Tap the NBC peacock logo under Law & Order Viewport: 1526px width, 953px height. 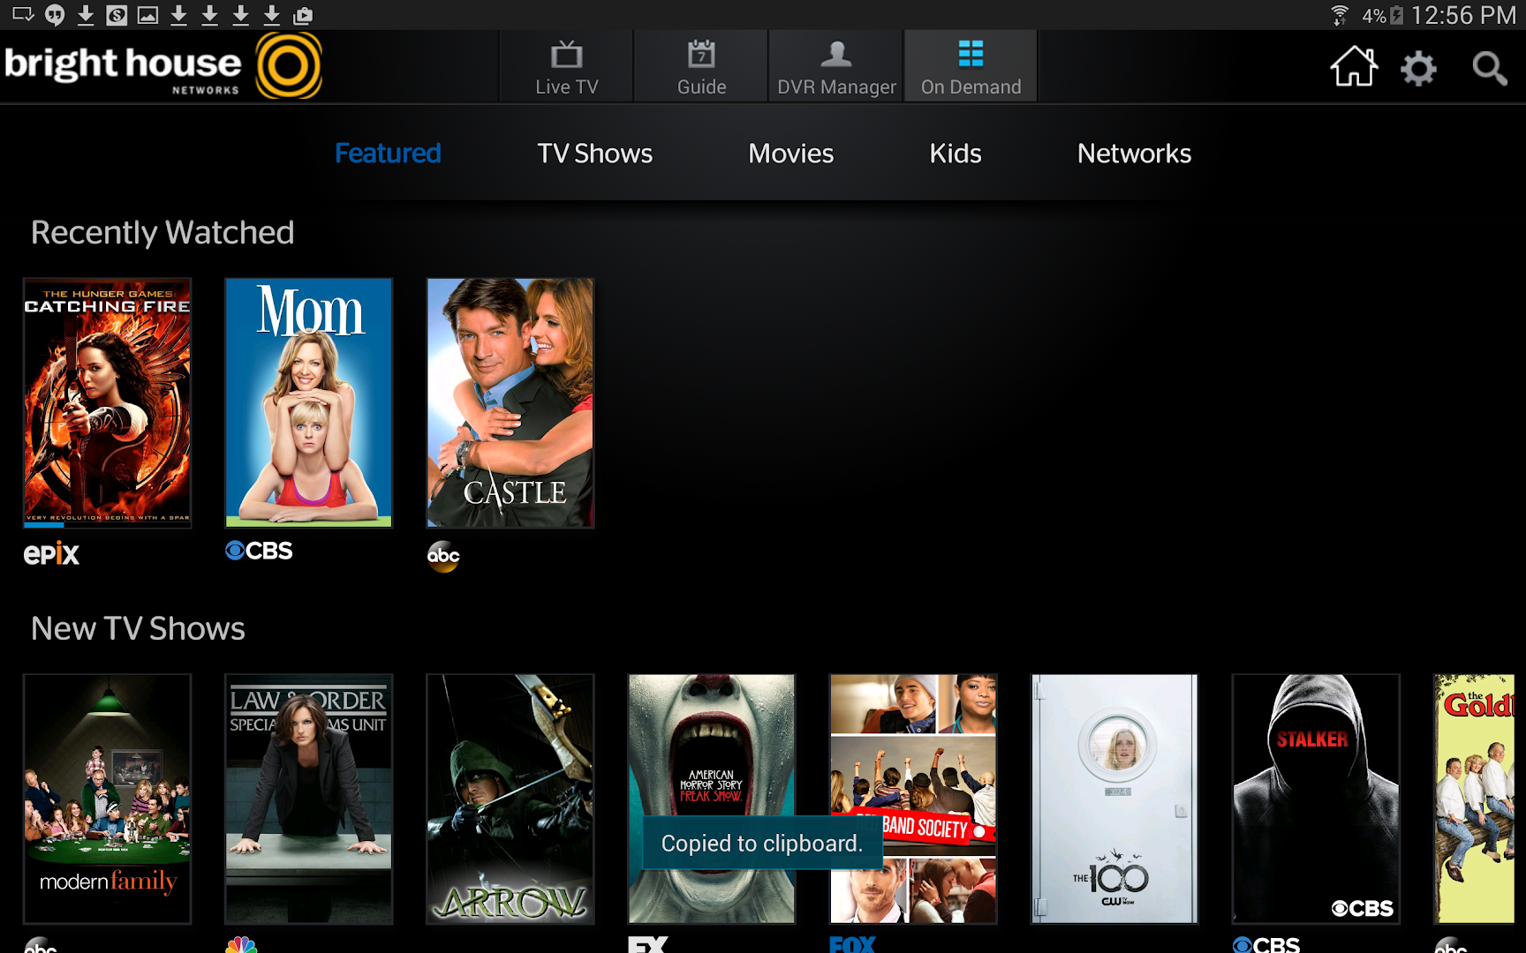(241, 945)
